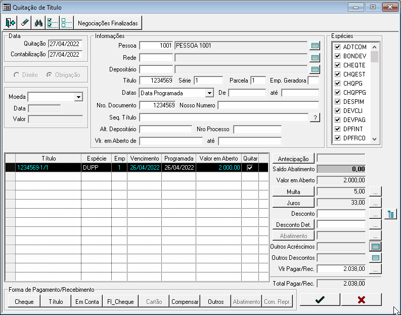The height and width of the screenshot is (315, 401).
Task: Click the exit door toolbar icon
Action: click(11, 23)
